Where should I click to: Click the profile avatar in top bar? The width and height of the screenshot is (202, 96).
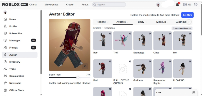[158, 5]
